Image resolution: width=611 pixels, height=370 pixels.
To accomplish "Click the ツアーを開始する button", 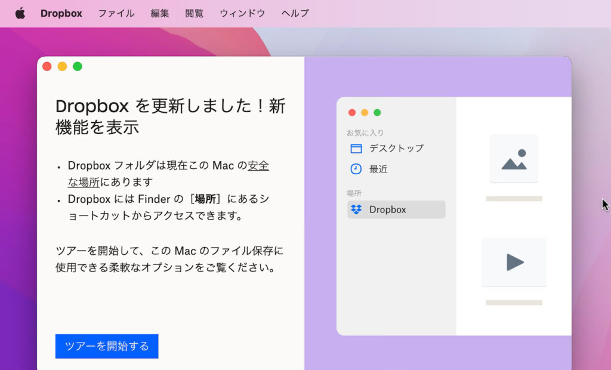I will 106,346.
